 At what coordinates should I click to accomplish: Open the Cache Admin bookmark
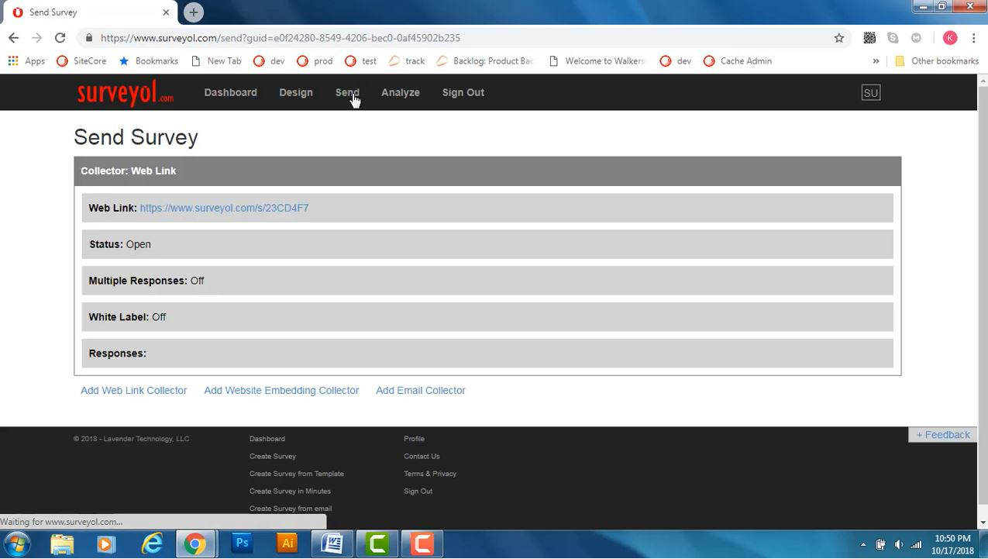(738, 61)
